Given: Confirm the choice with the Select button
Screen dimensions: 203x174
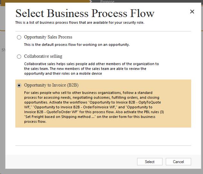Looking at the screenshot, I should pyautogui.click(x=150, y=161).
